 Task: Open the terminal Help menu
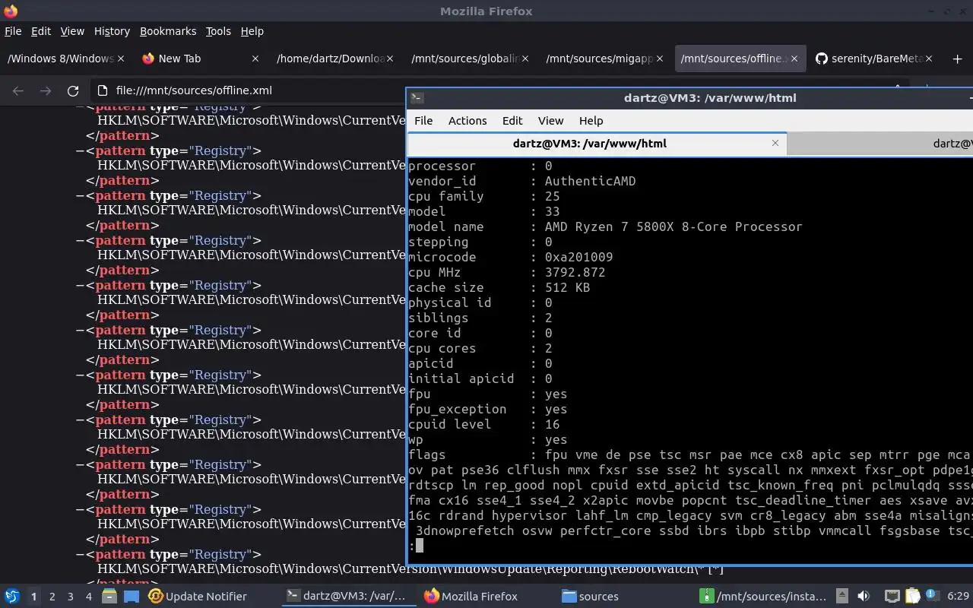(x=591, y=120)
